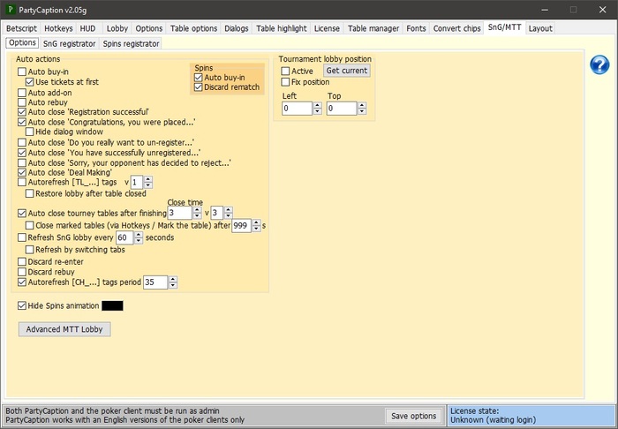Uncheck Auto close 'Registration successful'
This screenshot has height=429, width=618.
[22, 112]
